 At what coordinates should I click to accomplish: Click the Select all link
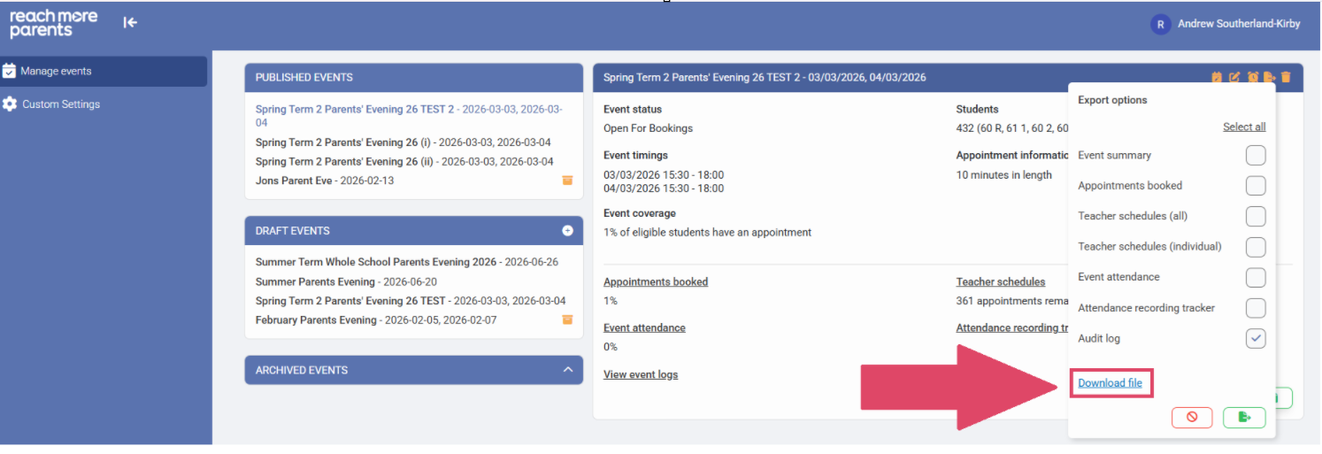(x=1243, y=127)
